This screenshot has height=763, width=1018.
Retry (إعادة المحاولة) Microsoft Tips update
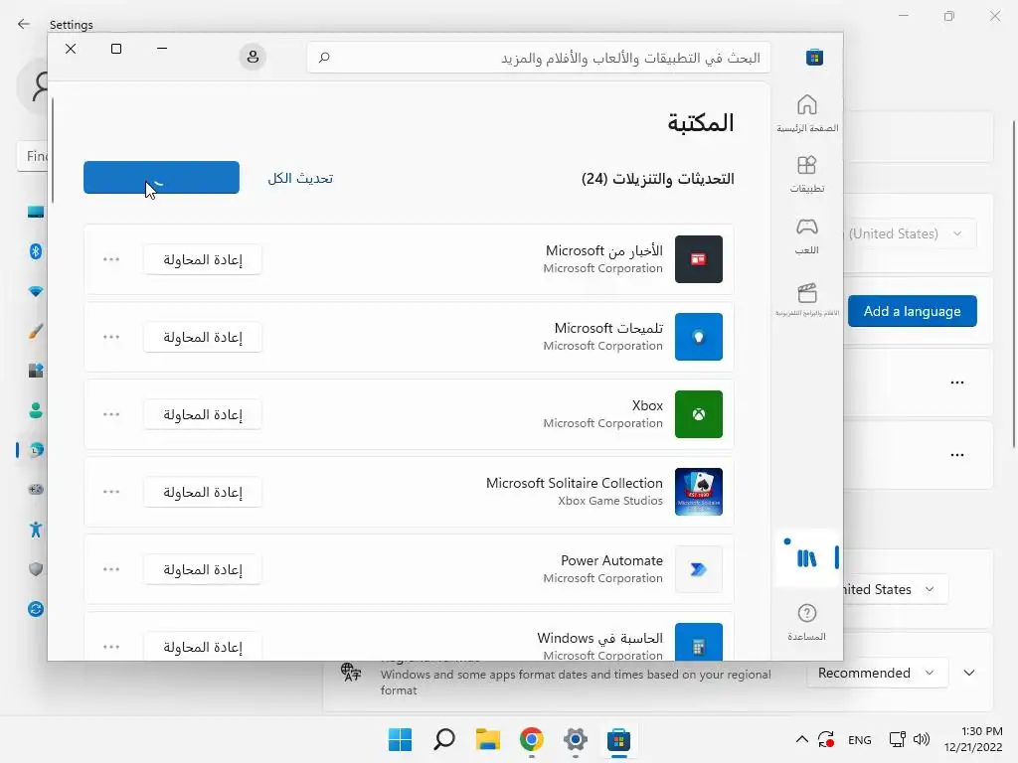pos(203,337)
